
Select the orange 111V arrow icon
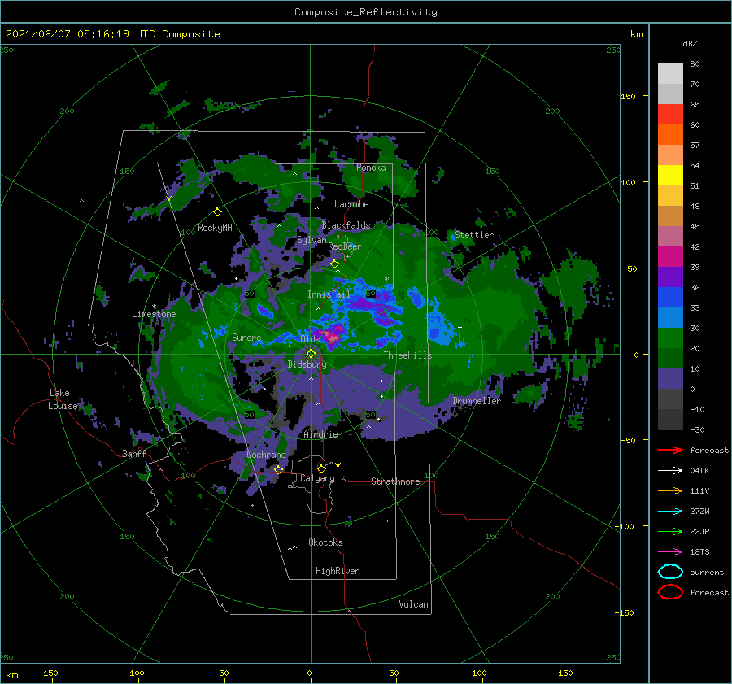point(670,490)
